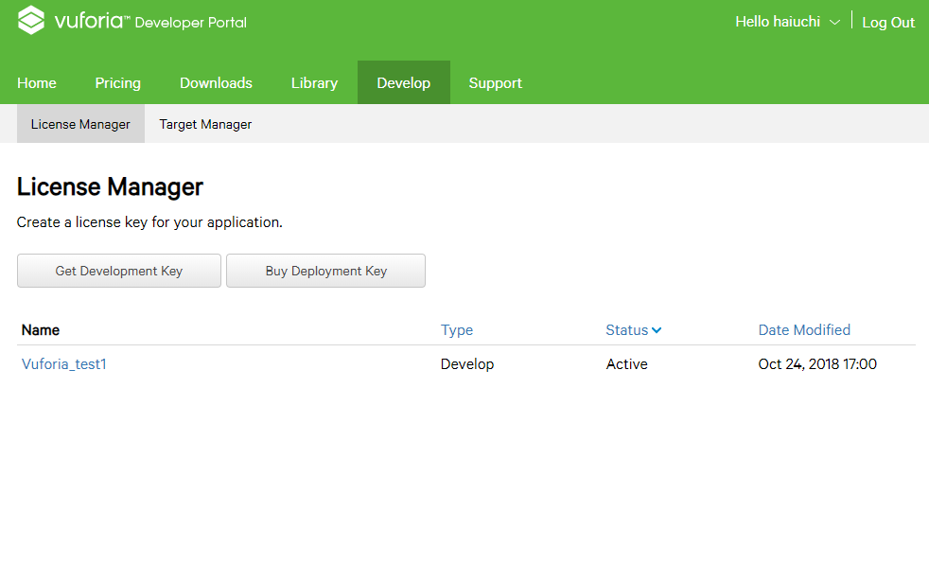
Task: Sort by the Type column header
Action: (457, 330)
